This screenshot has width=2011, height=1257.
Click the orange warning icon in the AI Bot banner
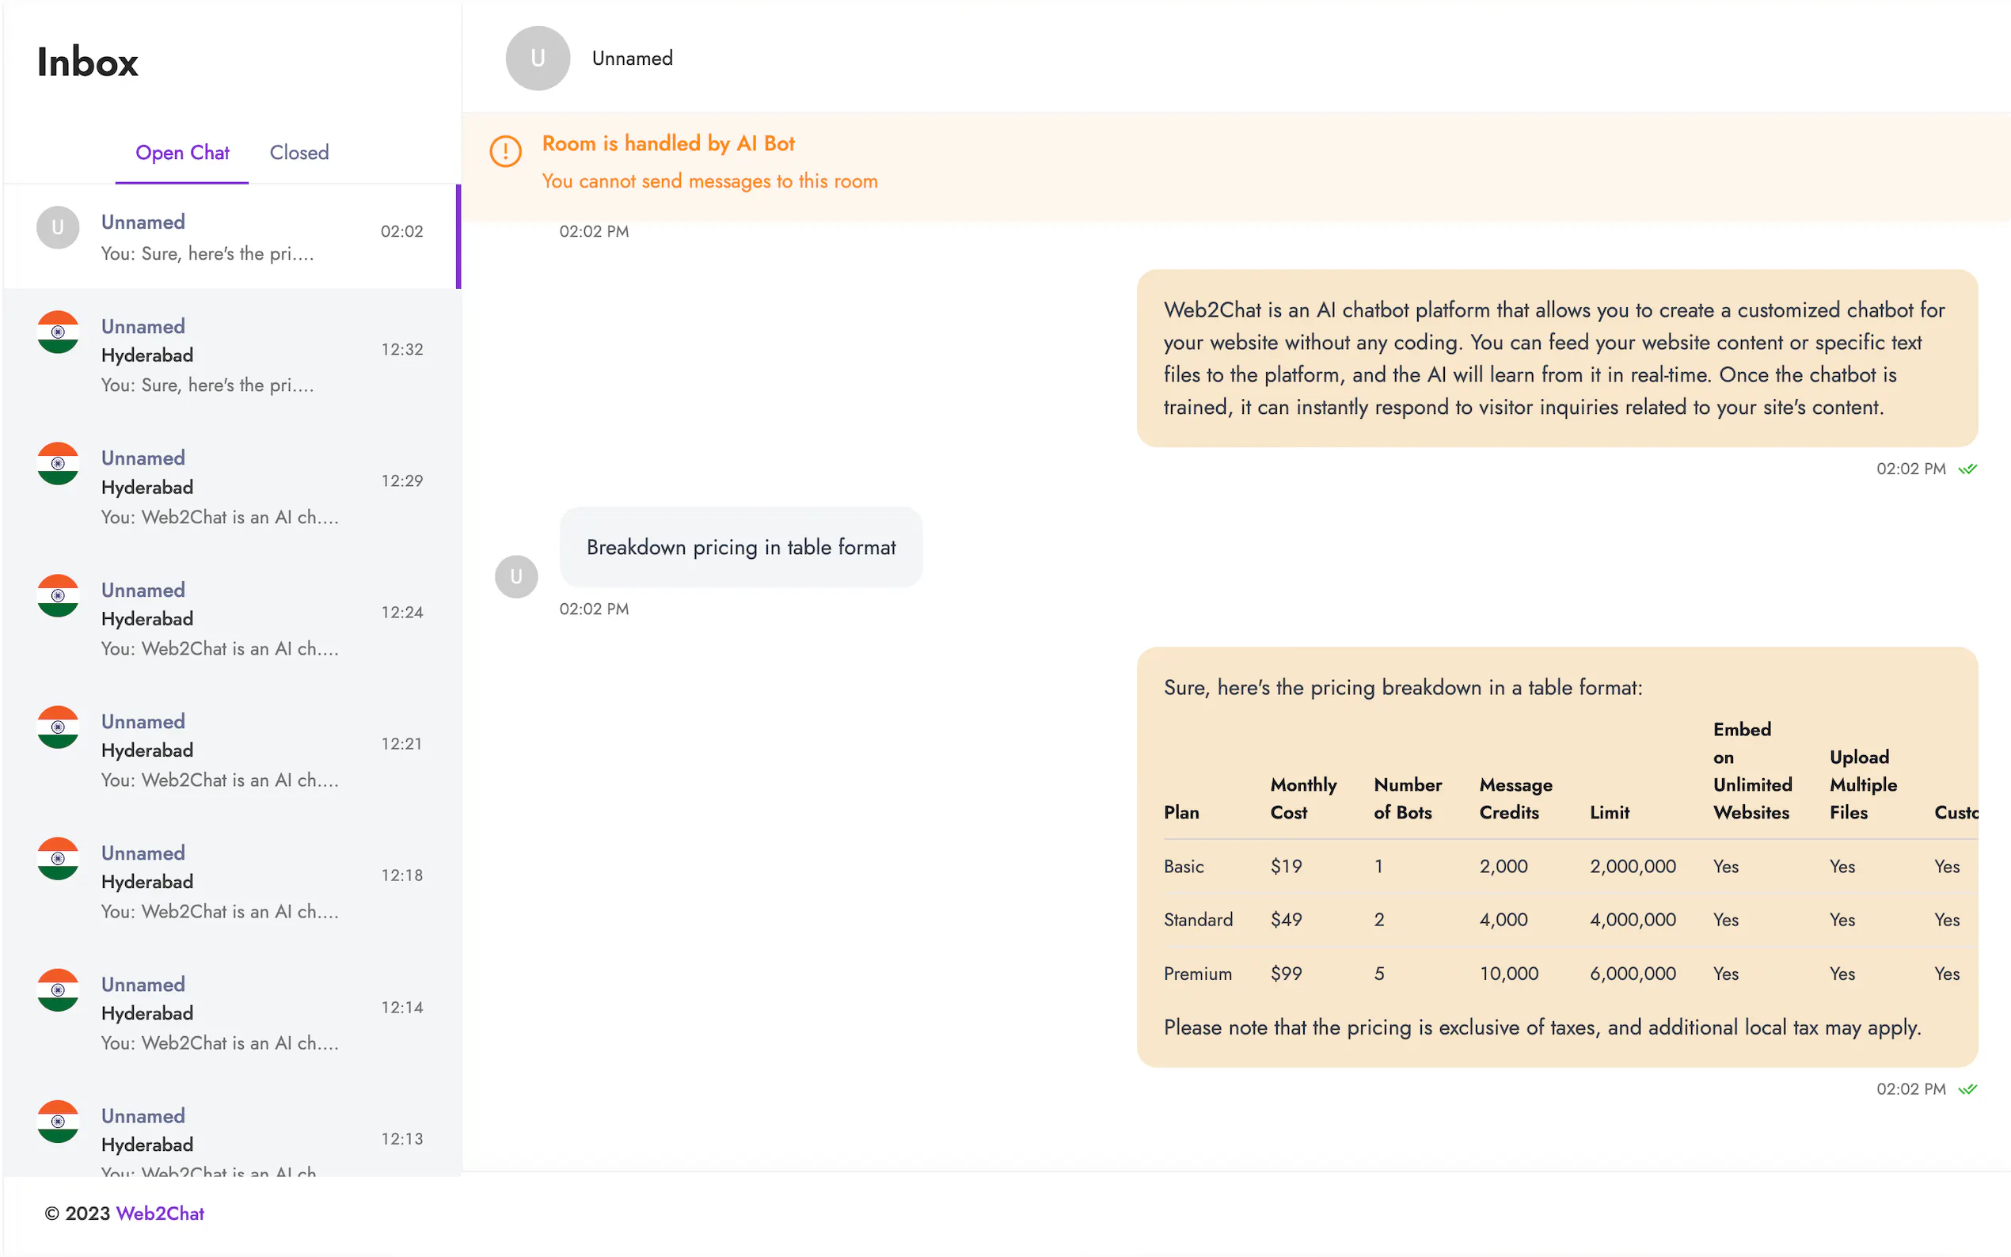pos(505,151)
